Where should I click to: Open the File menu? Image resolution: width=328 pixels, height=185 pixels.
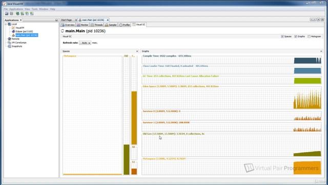tap(6, 9)
